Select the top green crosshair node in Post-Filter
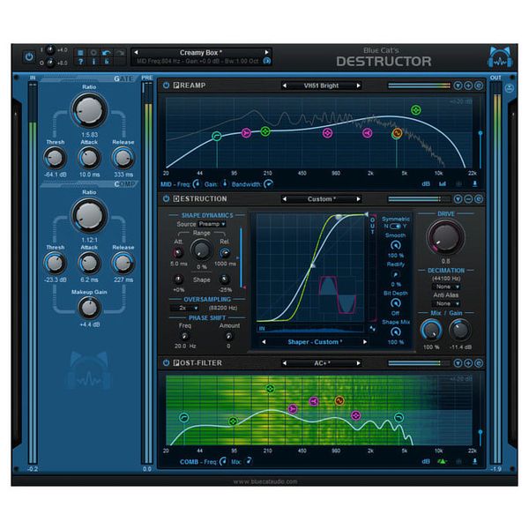Screen dimensions: 529x529 coord(270,389)
